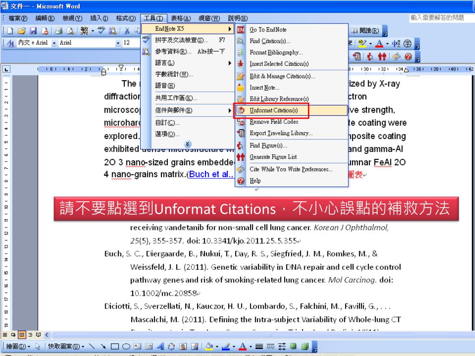Insert WordArt from drawing toolbar

160,346
